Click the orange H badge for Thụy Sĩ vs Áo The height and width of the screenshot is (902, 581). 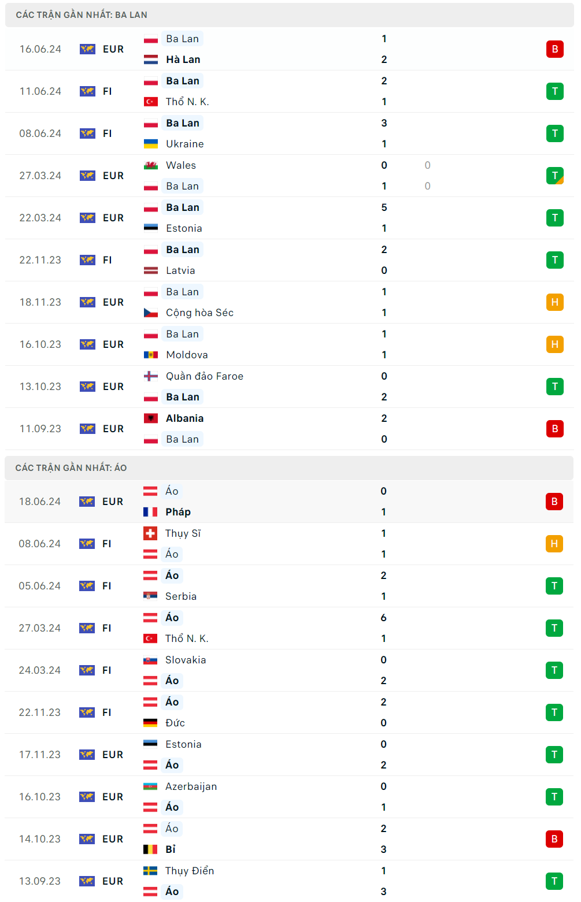click(554, 544)
